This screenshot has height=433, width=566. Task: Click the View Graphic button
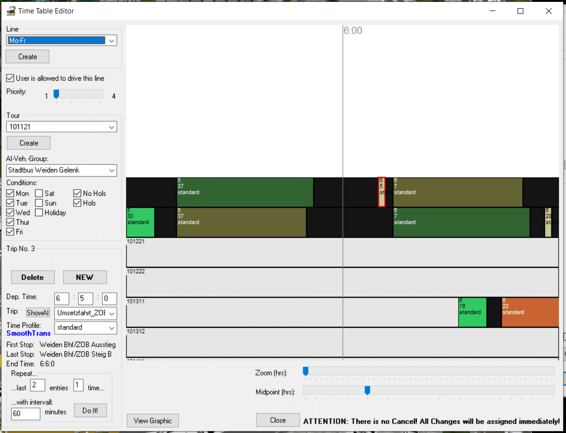153,421
